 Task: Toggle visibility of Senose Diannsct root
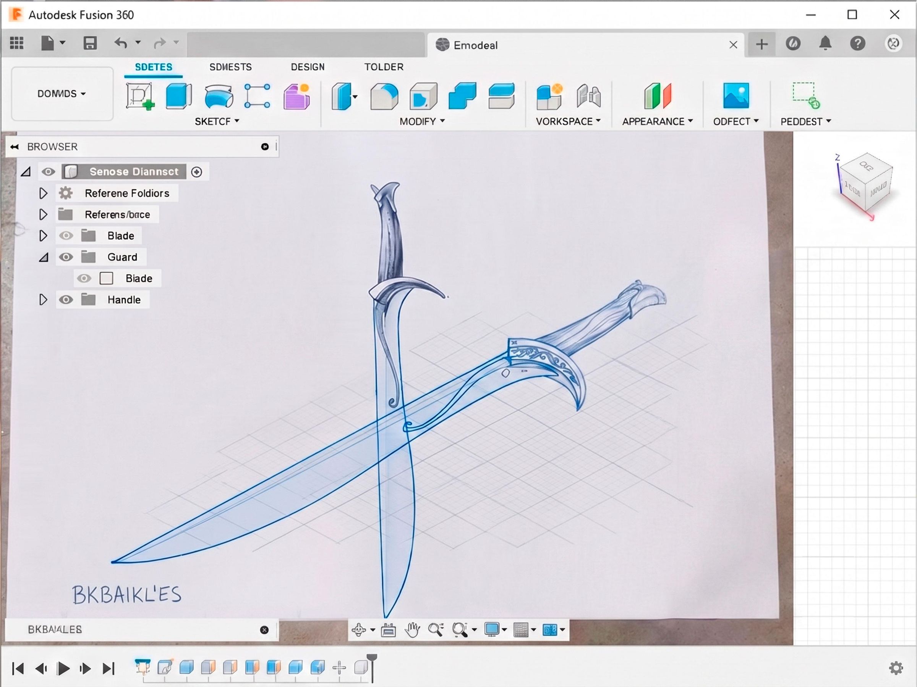click(x=48, y=171)
